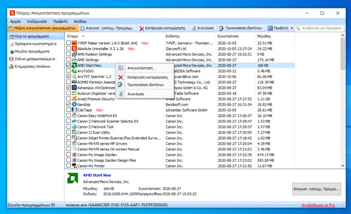Viewport: 351px width, 214px height.
Task: Open the Προβολή menu in menu bar
Action: [60, 22]
